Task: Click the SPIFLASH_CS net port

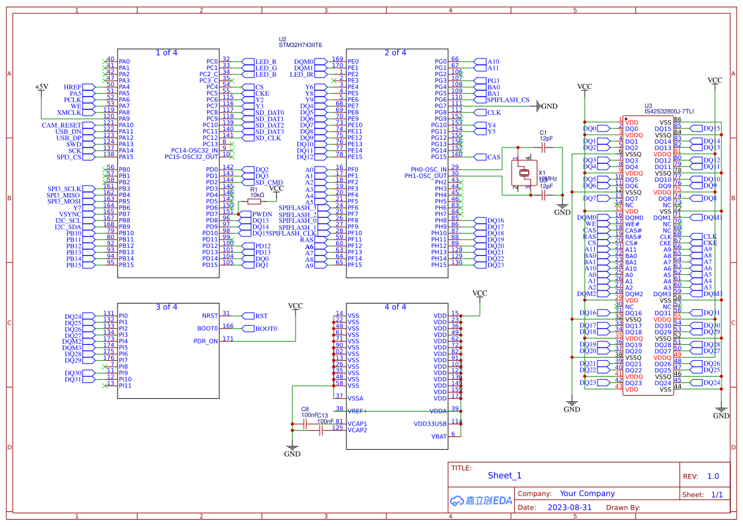Action: (507, 100)
